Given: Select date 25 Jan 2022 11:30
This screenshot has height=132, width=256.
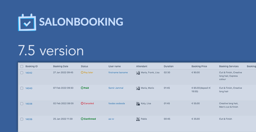Looking at the screenshot, I should (x=63, y=119).
